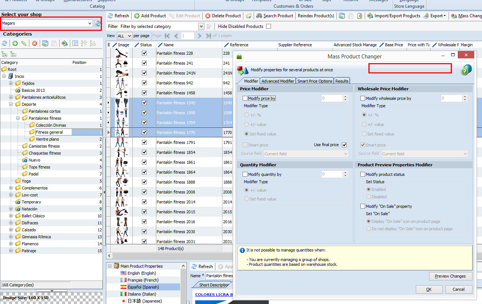Collapse Main Product Properties tree node
482x304 pixels.
tap(110, 266)
